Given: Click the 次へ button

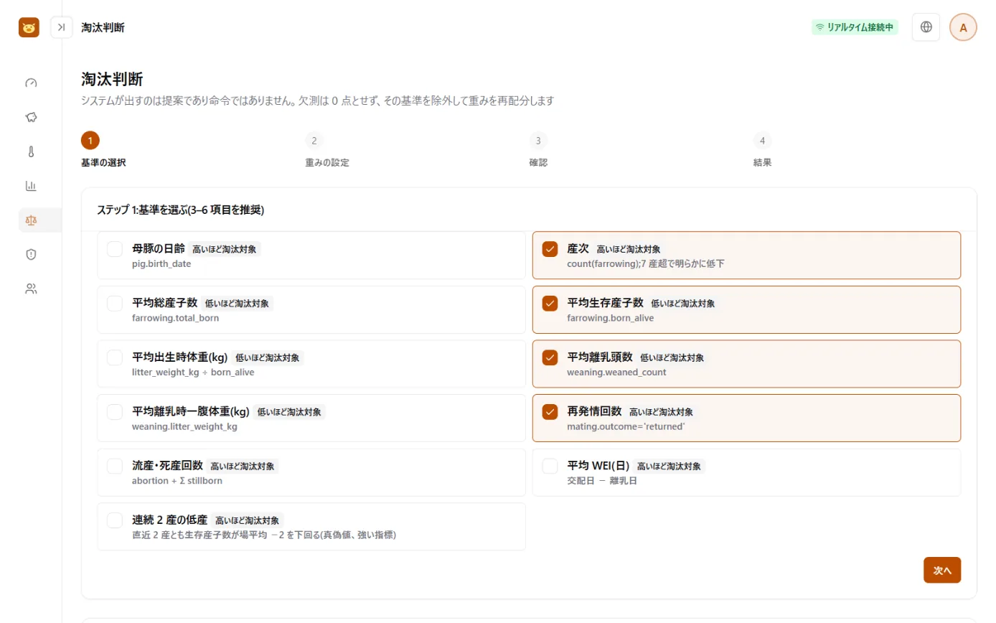Looking at the screenshot, I should coord(942,570).
